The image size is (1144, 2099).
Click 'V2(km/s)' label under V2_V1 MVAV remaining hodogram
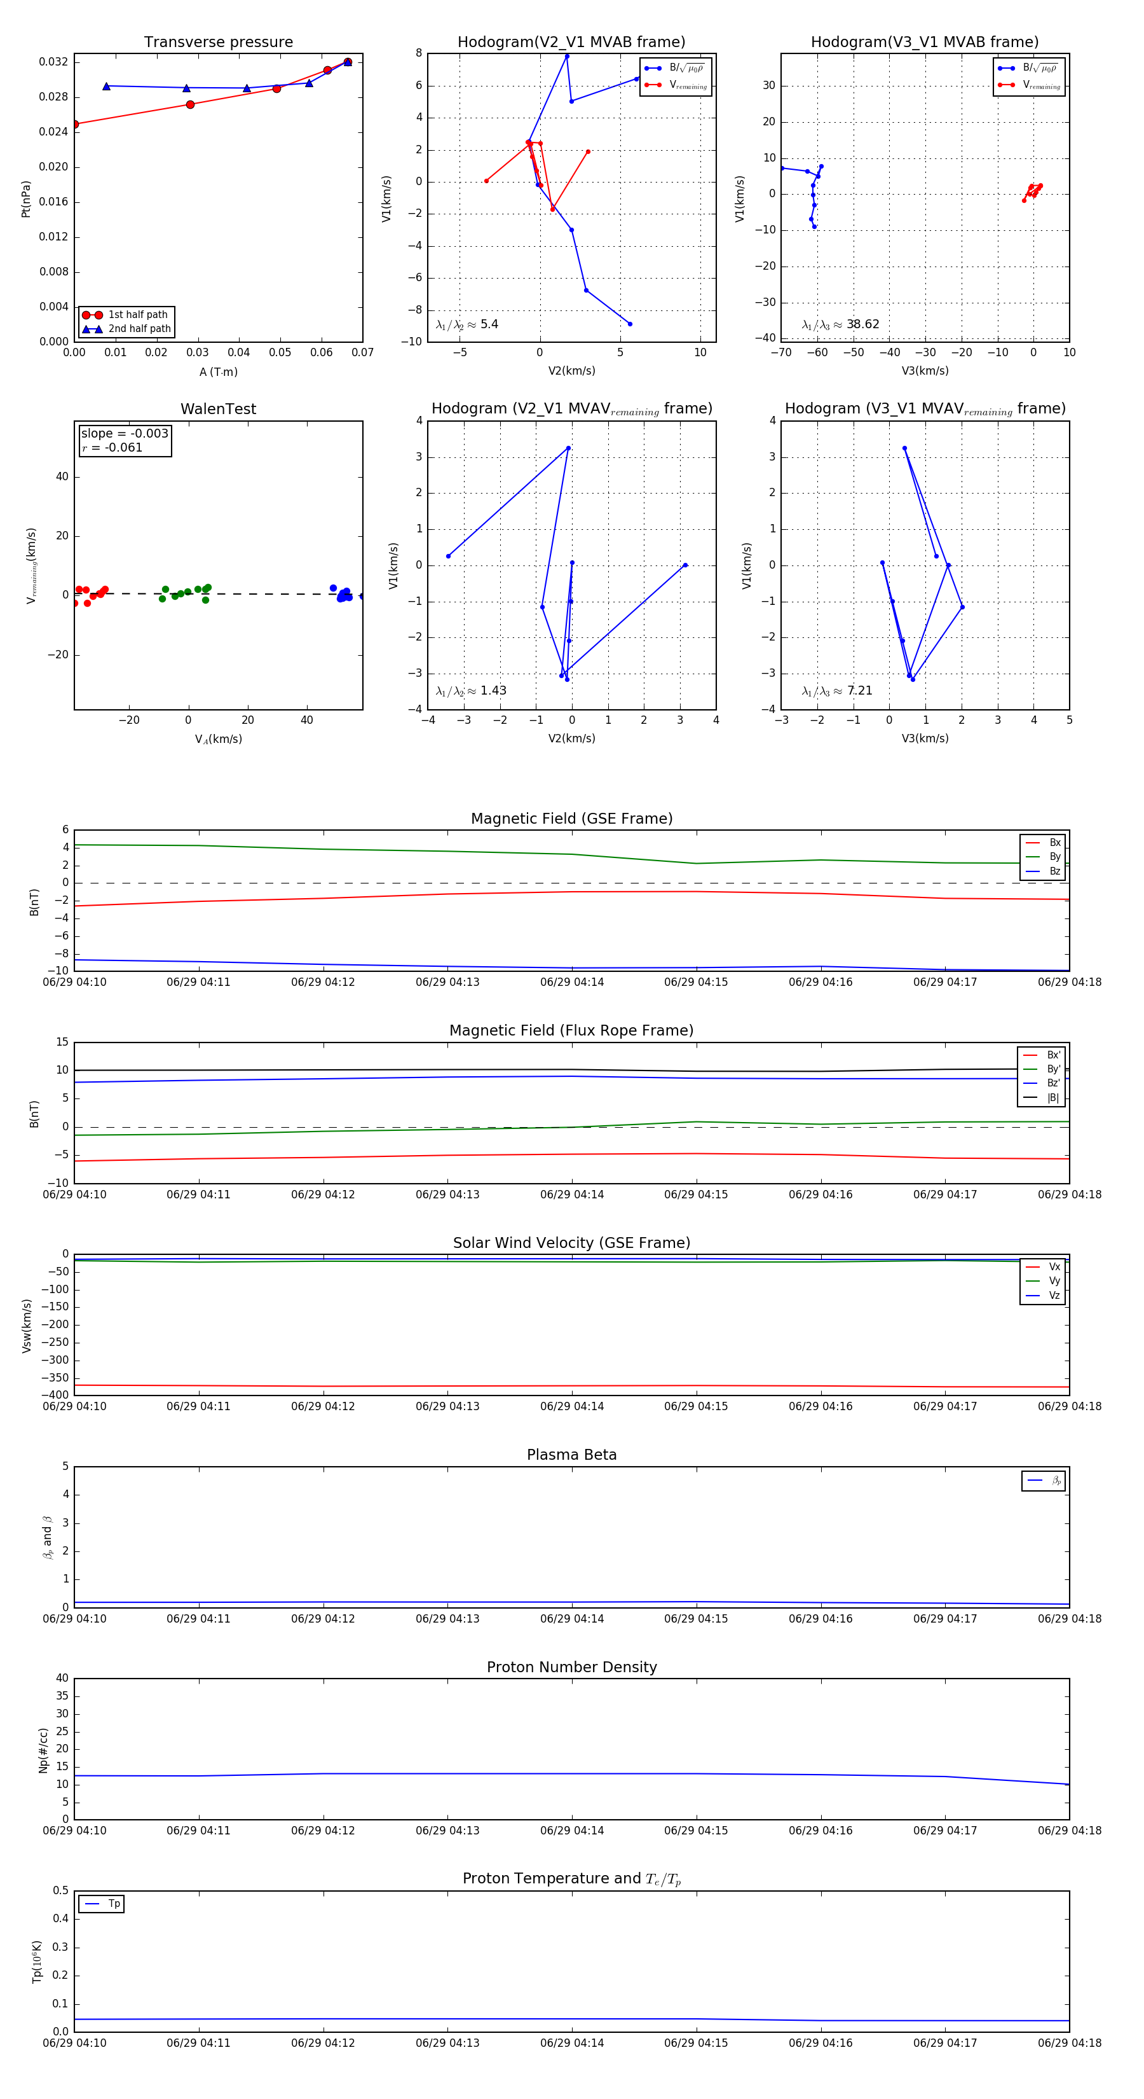point(571,738)
